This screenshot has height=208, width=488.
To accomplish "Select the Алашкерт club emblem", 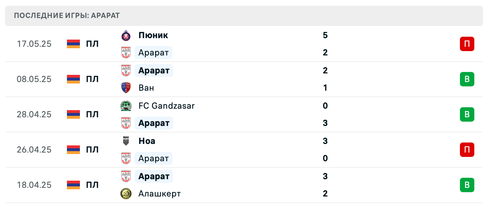I will (x=126, y=194).
